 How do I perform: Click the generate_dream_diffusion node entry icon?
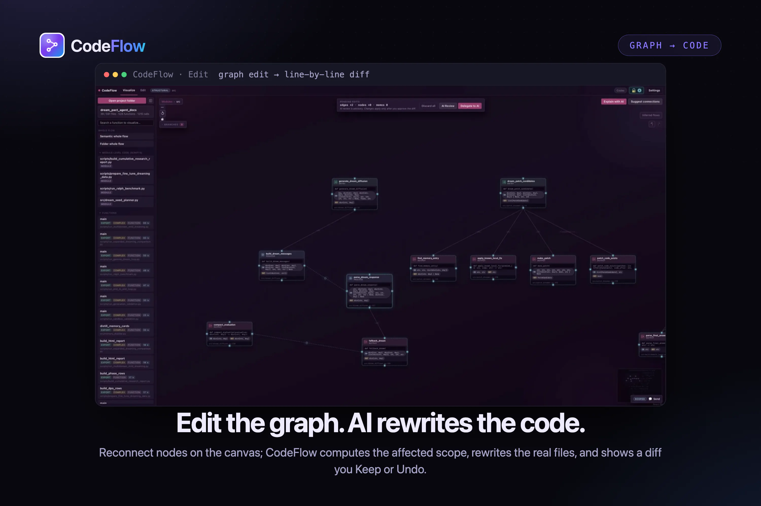pos(336,182)
